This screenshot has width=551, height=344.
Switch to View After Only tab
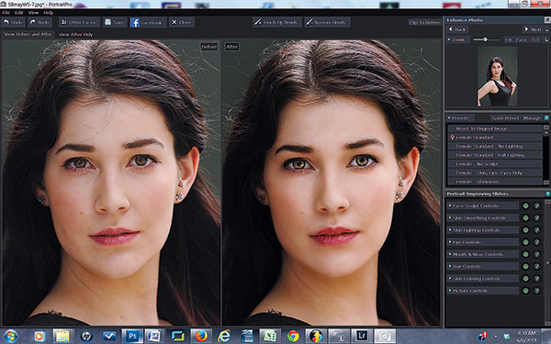[x=75, y=35]
